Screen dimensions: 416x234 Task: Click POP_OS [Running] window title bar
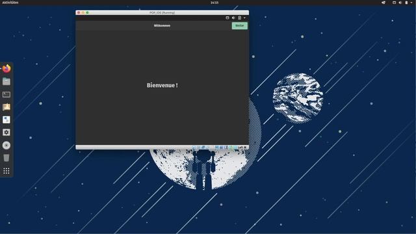(x=162, y=12)
